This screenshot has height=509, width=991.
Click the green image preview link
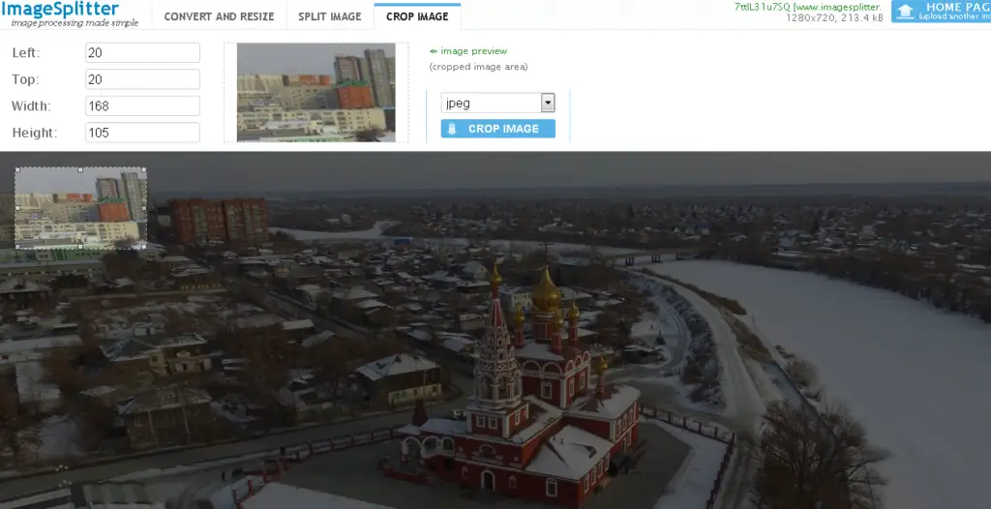click(x=468, y=51)
